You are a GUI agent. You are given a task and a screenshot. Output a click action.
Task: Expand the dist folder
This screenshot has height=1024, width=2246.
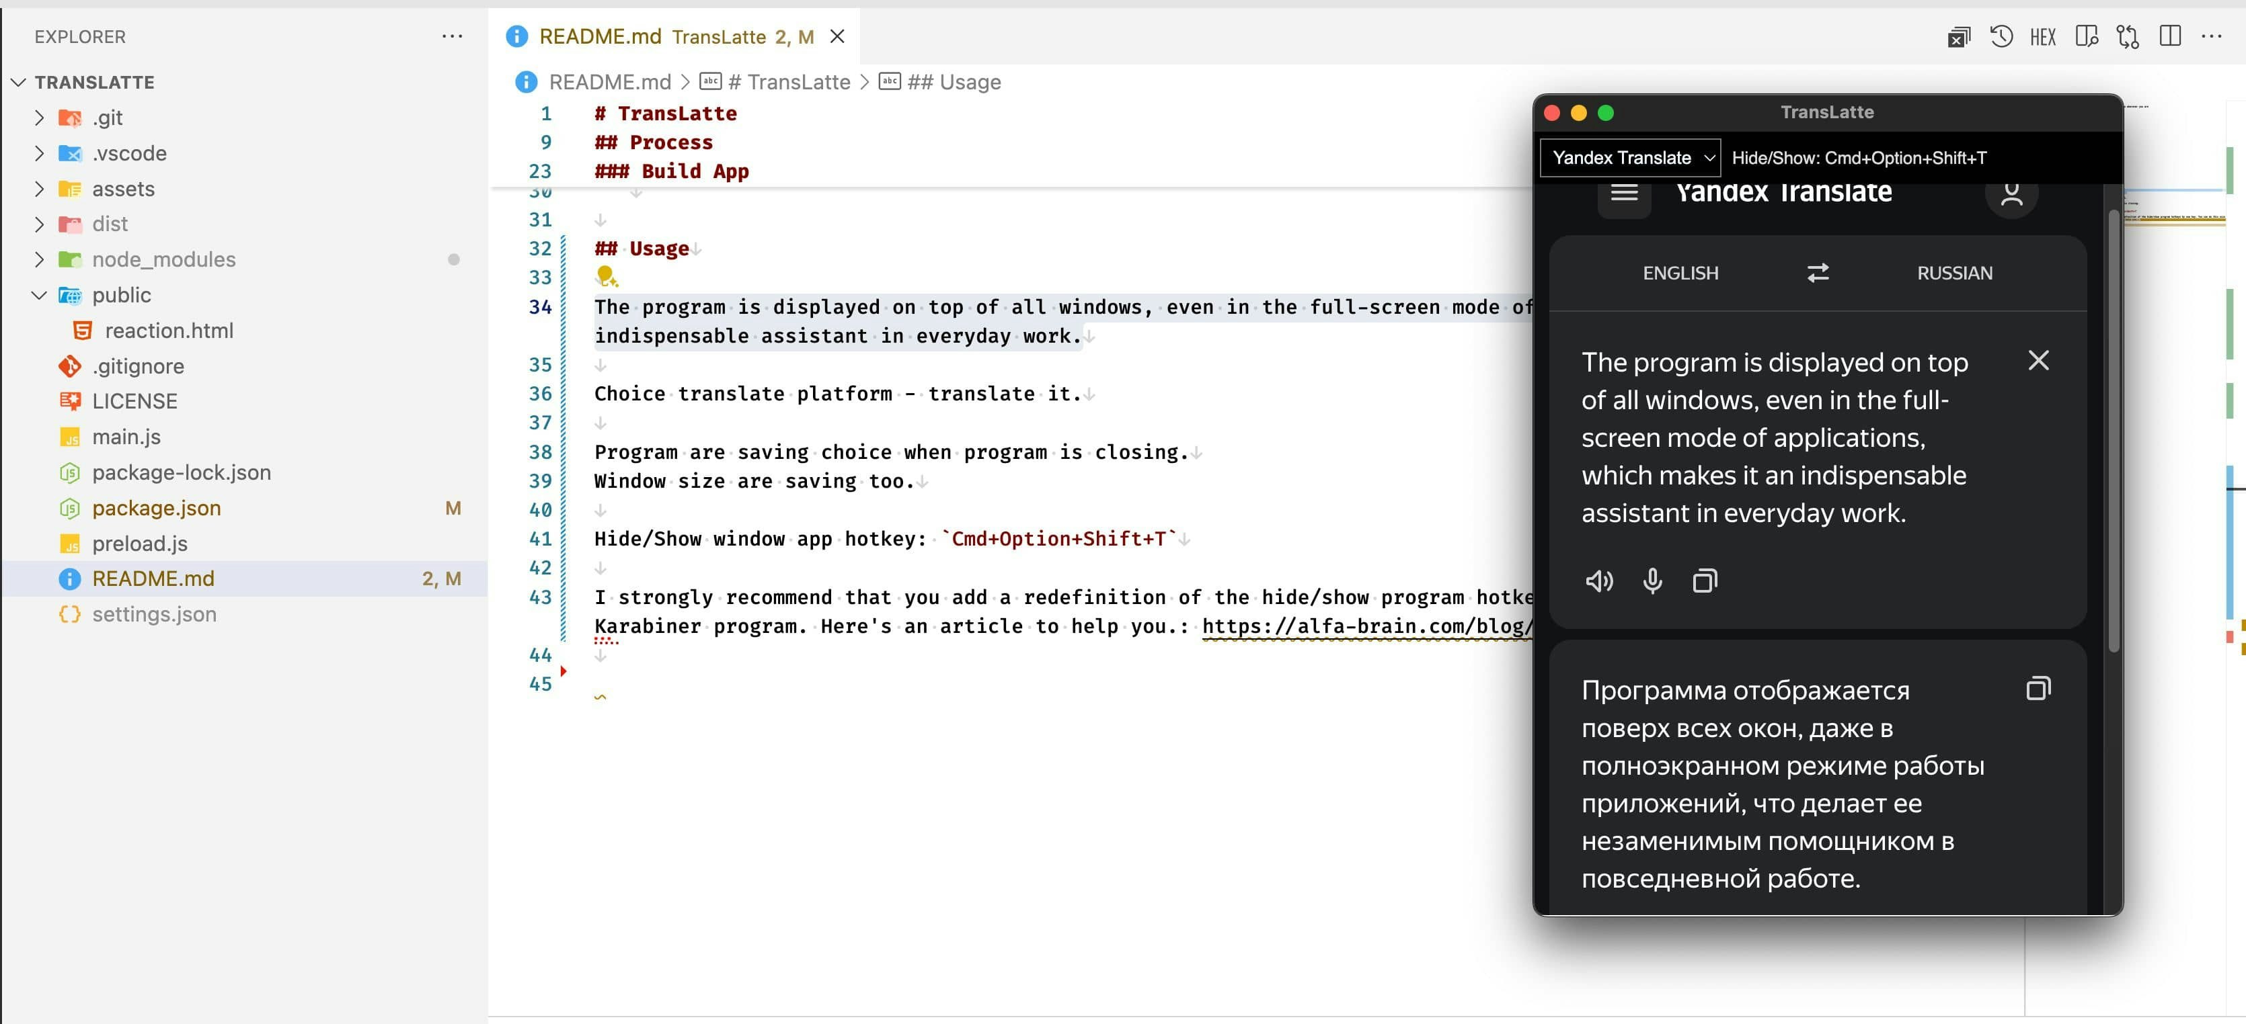click(x=39, y=224)
